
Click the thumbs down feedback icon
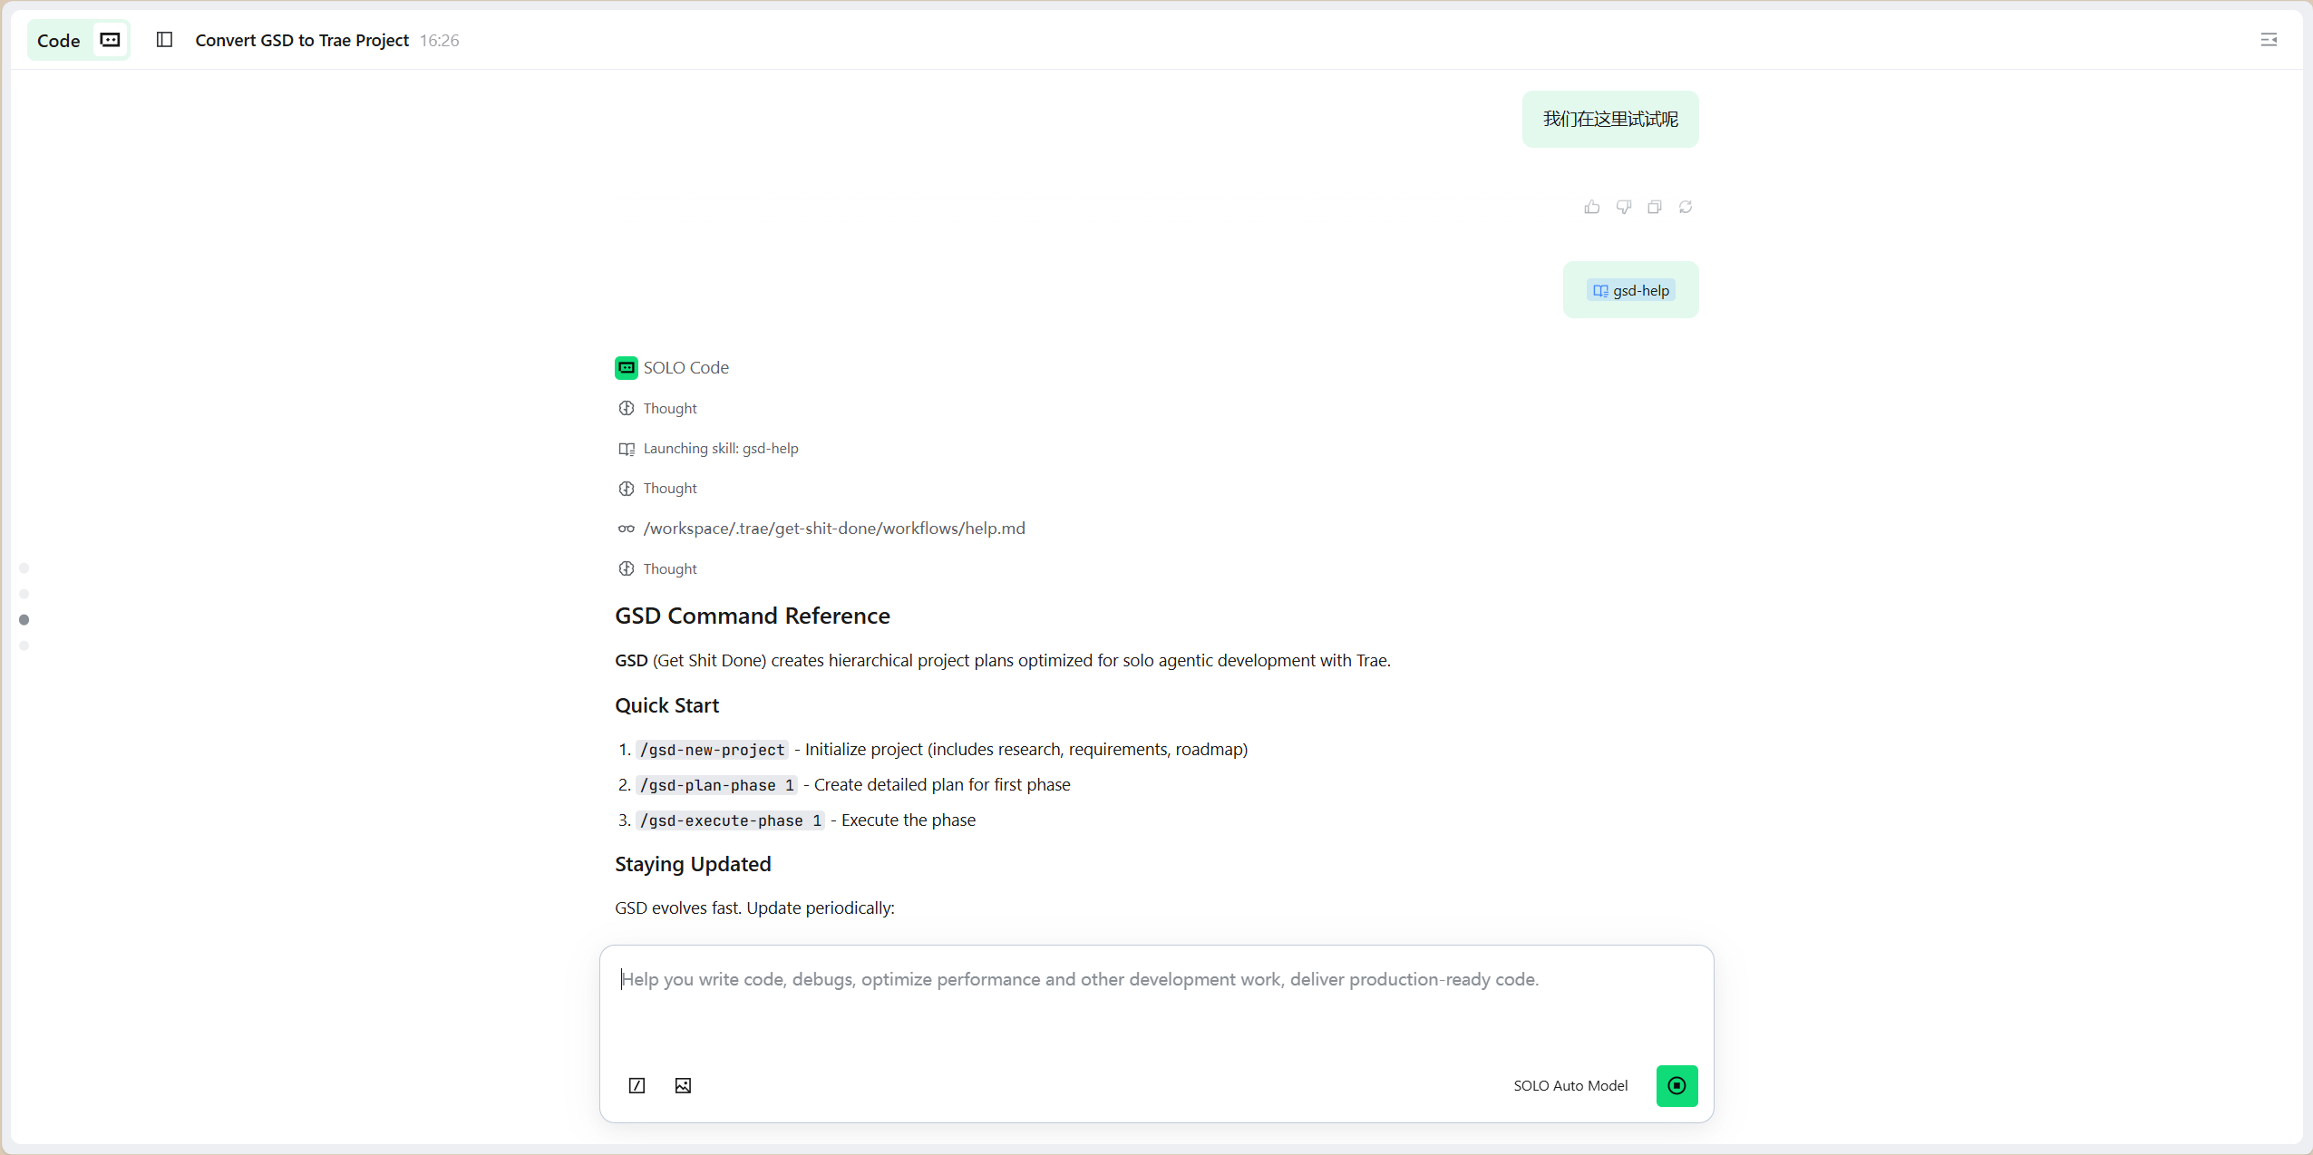click(1623, 207)
